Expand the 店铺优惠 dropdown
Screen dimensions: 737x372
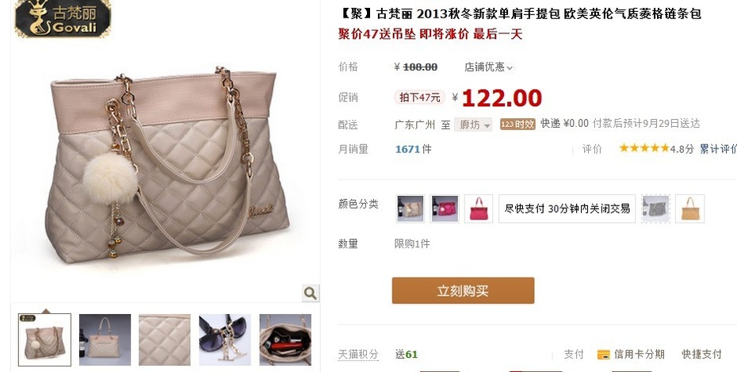tap(489, 67)
